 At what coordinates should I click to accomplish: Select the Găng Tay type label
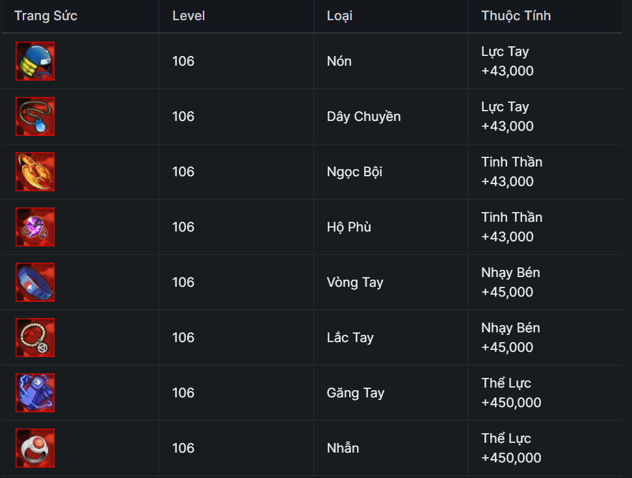click(356, 393)
